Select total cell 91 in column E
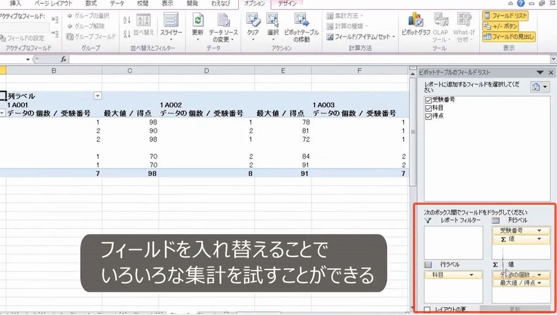The image size is (557, 315). click(283, 173)
